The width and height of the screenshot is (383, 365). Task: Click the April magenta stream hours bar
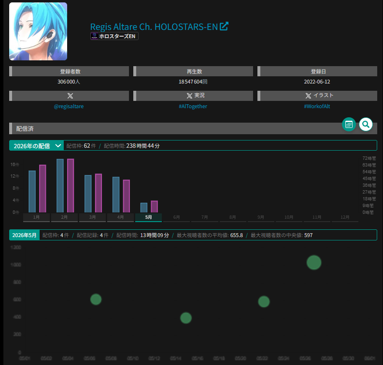coord(127,196)
